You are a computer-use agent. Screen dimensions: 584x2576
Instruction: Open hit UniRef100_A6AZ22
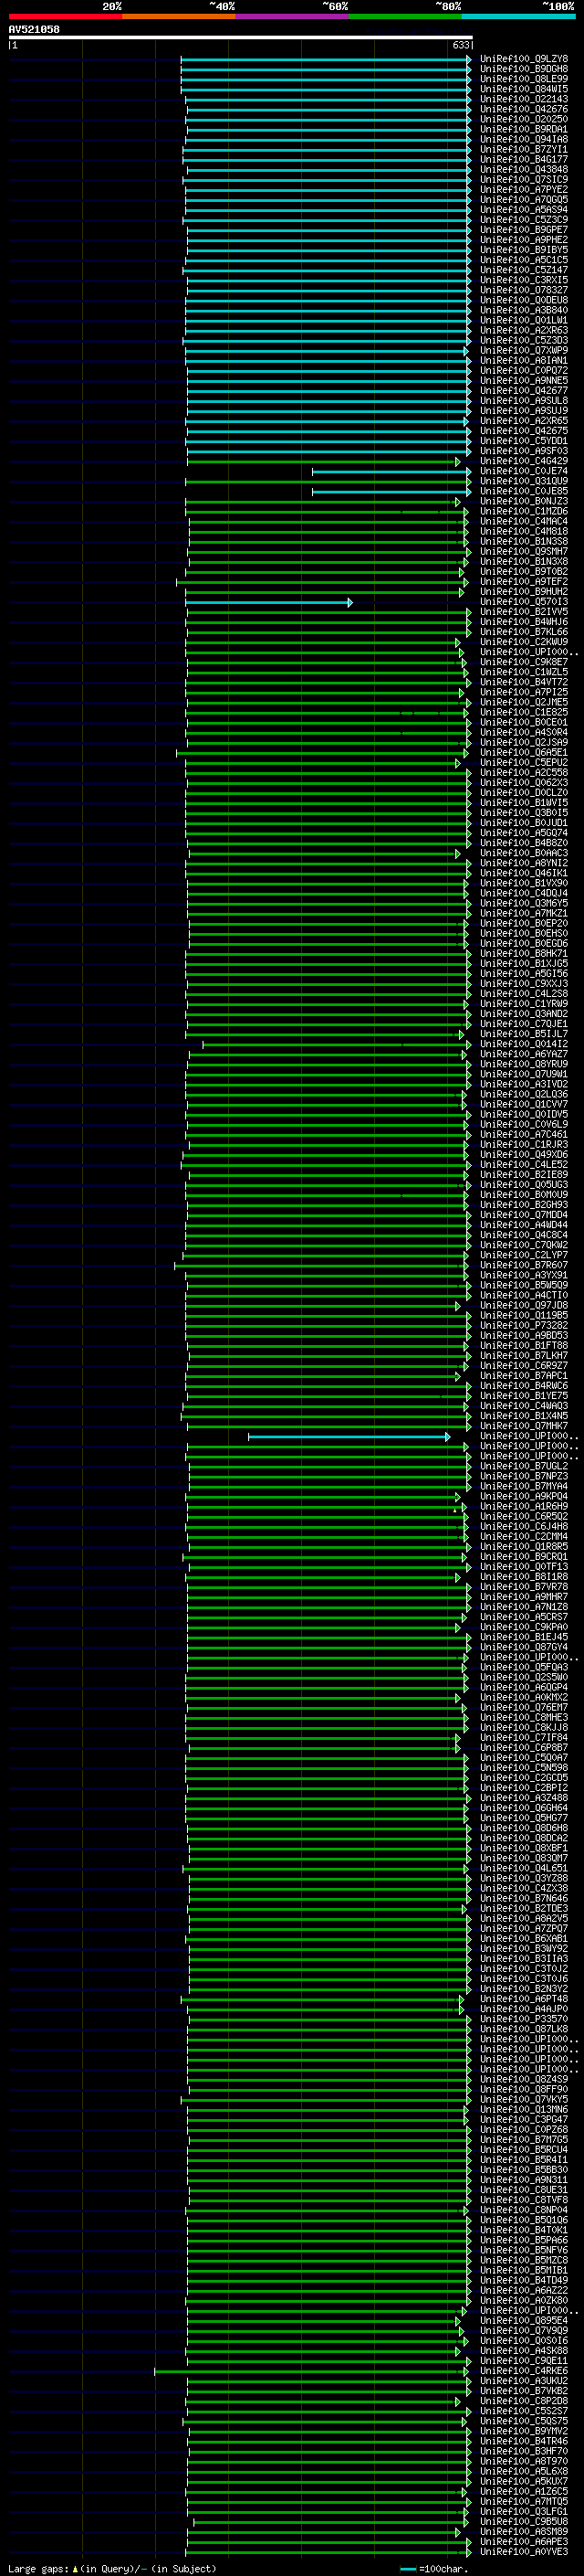point(524,2290)
